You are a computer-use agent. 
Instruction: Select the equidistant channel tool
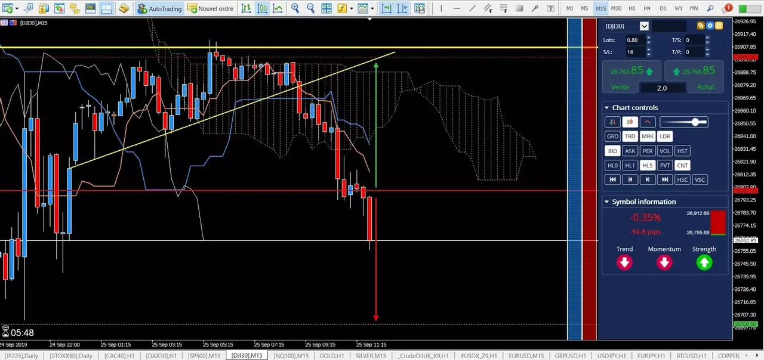[488, 8]
